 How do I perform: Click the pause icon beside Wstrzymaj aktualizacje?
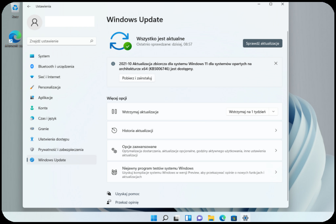[114, 112]
